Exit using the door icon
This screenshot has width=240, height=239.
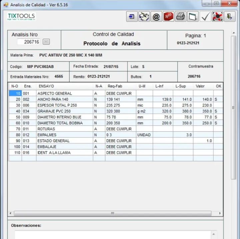(x=229, y=17)
